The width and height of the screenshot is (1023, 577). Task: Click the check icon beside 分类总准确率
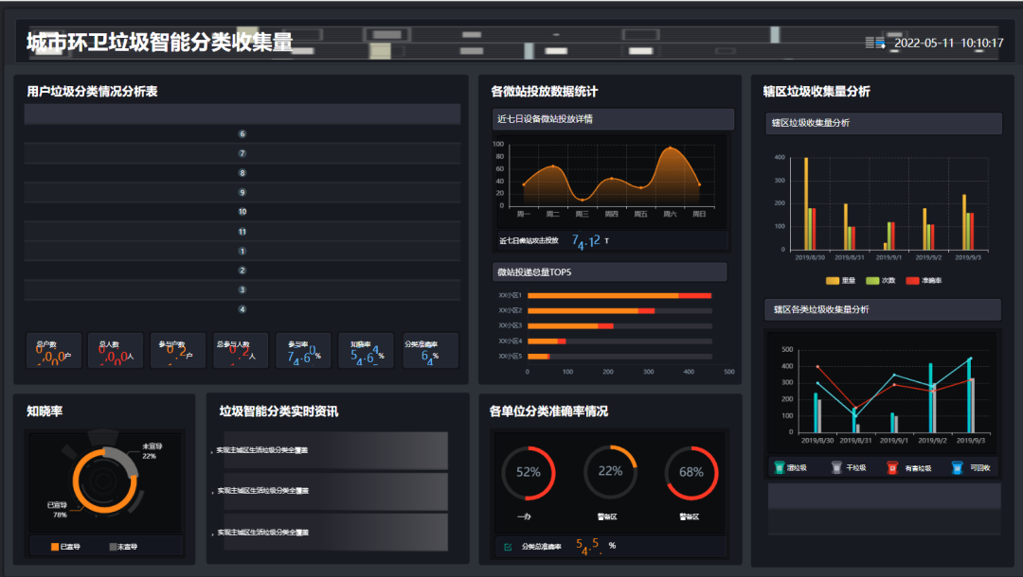[x=508, y=547]
